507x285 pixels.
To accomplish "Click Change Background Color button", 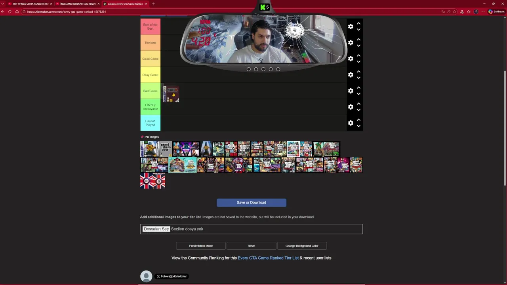I will pyautogui.click(x=302, y=246).
